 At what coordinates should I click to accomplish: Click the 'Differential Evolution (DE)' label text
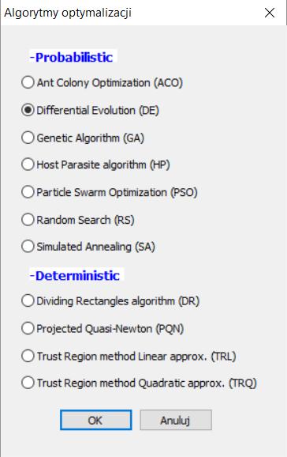(x=98, y=111)
